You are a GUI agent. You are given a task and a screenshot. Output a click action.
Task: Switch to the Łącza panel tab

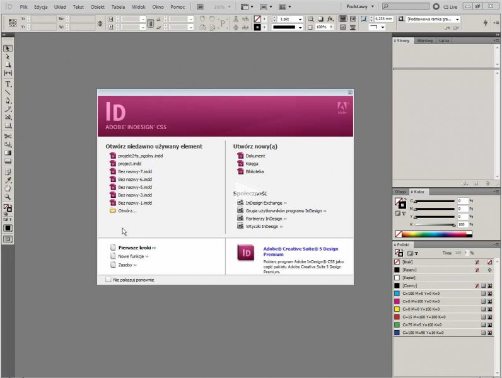pyautogui.click(x=444, y=40)
